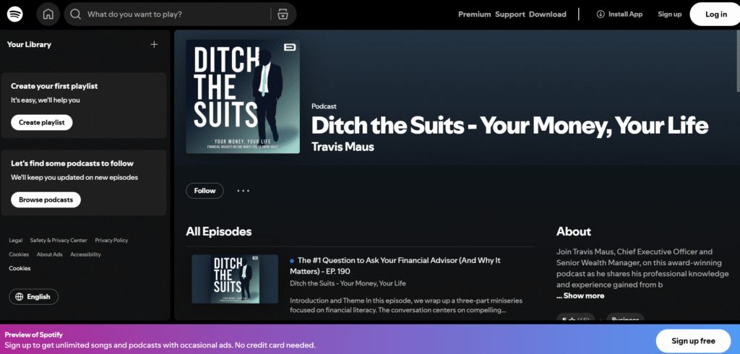Open the Support menu item
Viewport: 740px width, 354px height.
click(x=509, y=14)
